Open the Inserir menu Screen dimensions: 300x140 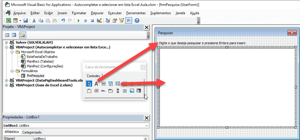click(62, 13)
